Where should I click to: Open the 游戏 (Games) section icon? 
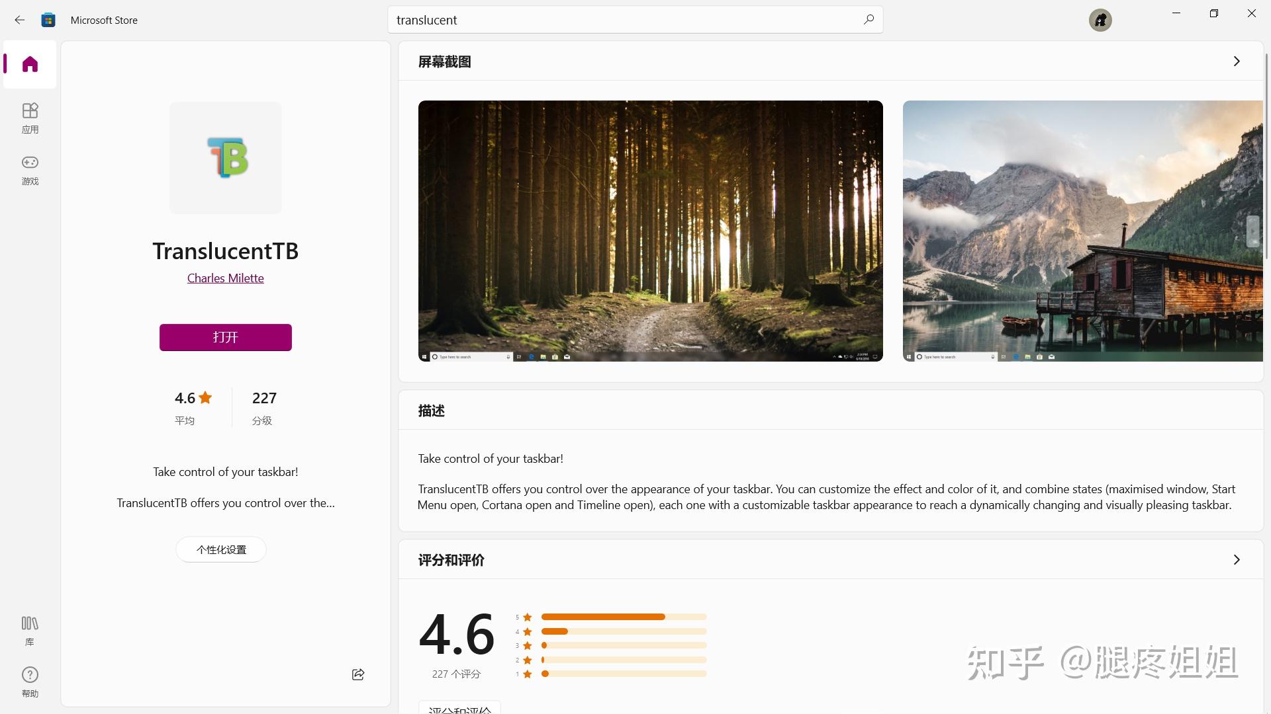click(29, 170)
